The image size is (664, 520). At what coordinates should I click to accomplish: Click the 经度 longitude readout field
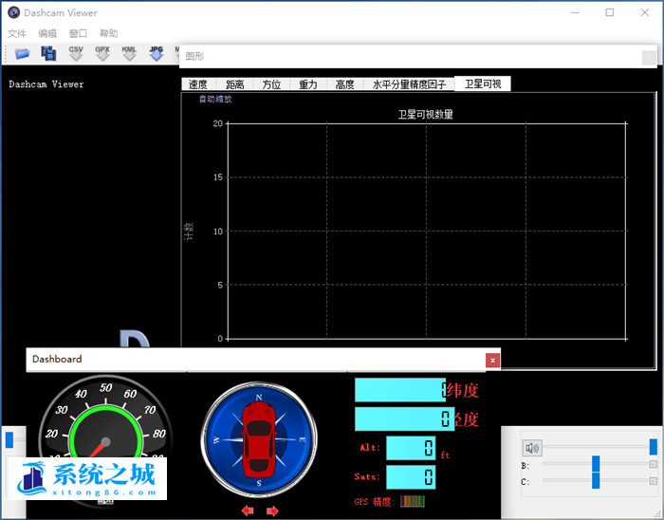click(x=404, y=419)
